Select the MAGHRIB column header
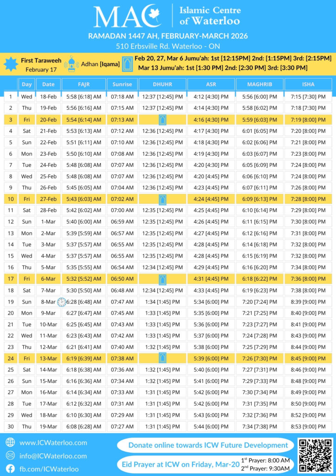Image resolution: width=336 pixels, height=476 pixels. tap(258, 85)
